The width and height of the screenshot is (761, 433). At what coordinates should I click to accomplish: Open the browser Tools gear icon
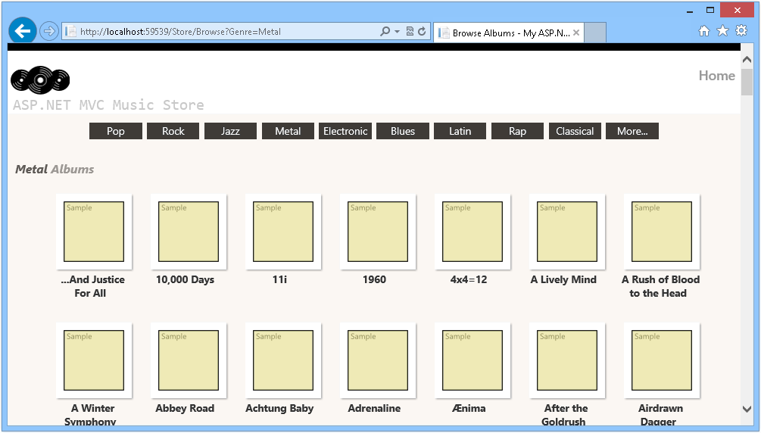(x=741, y=31)
